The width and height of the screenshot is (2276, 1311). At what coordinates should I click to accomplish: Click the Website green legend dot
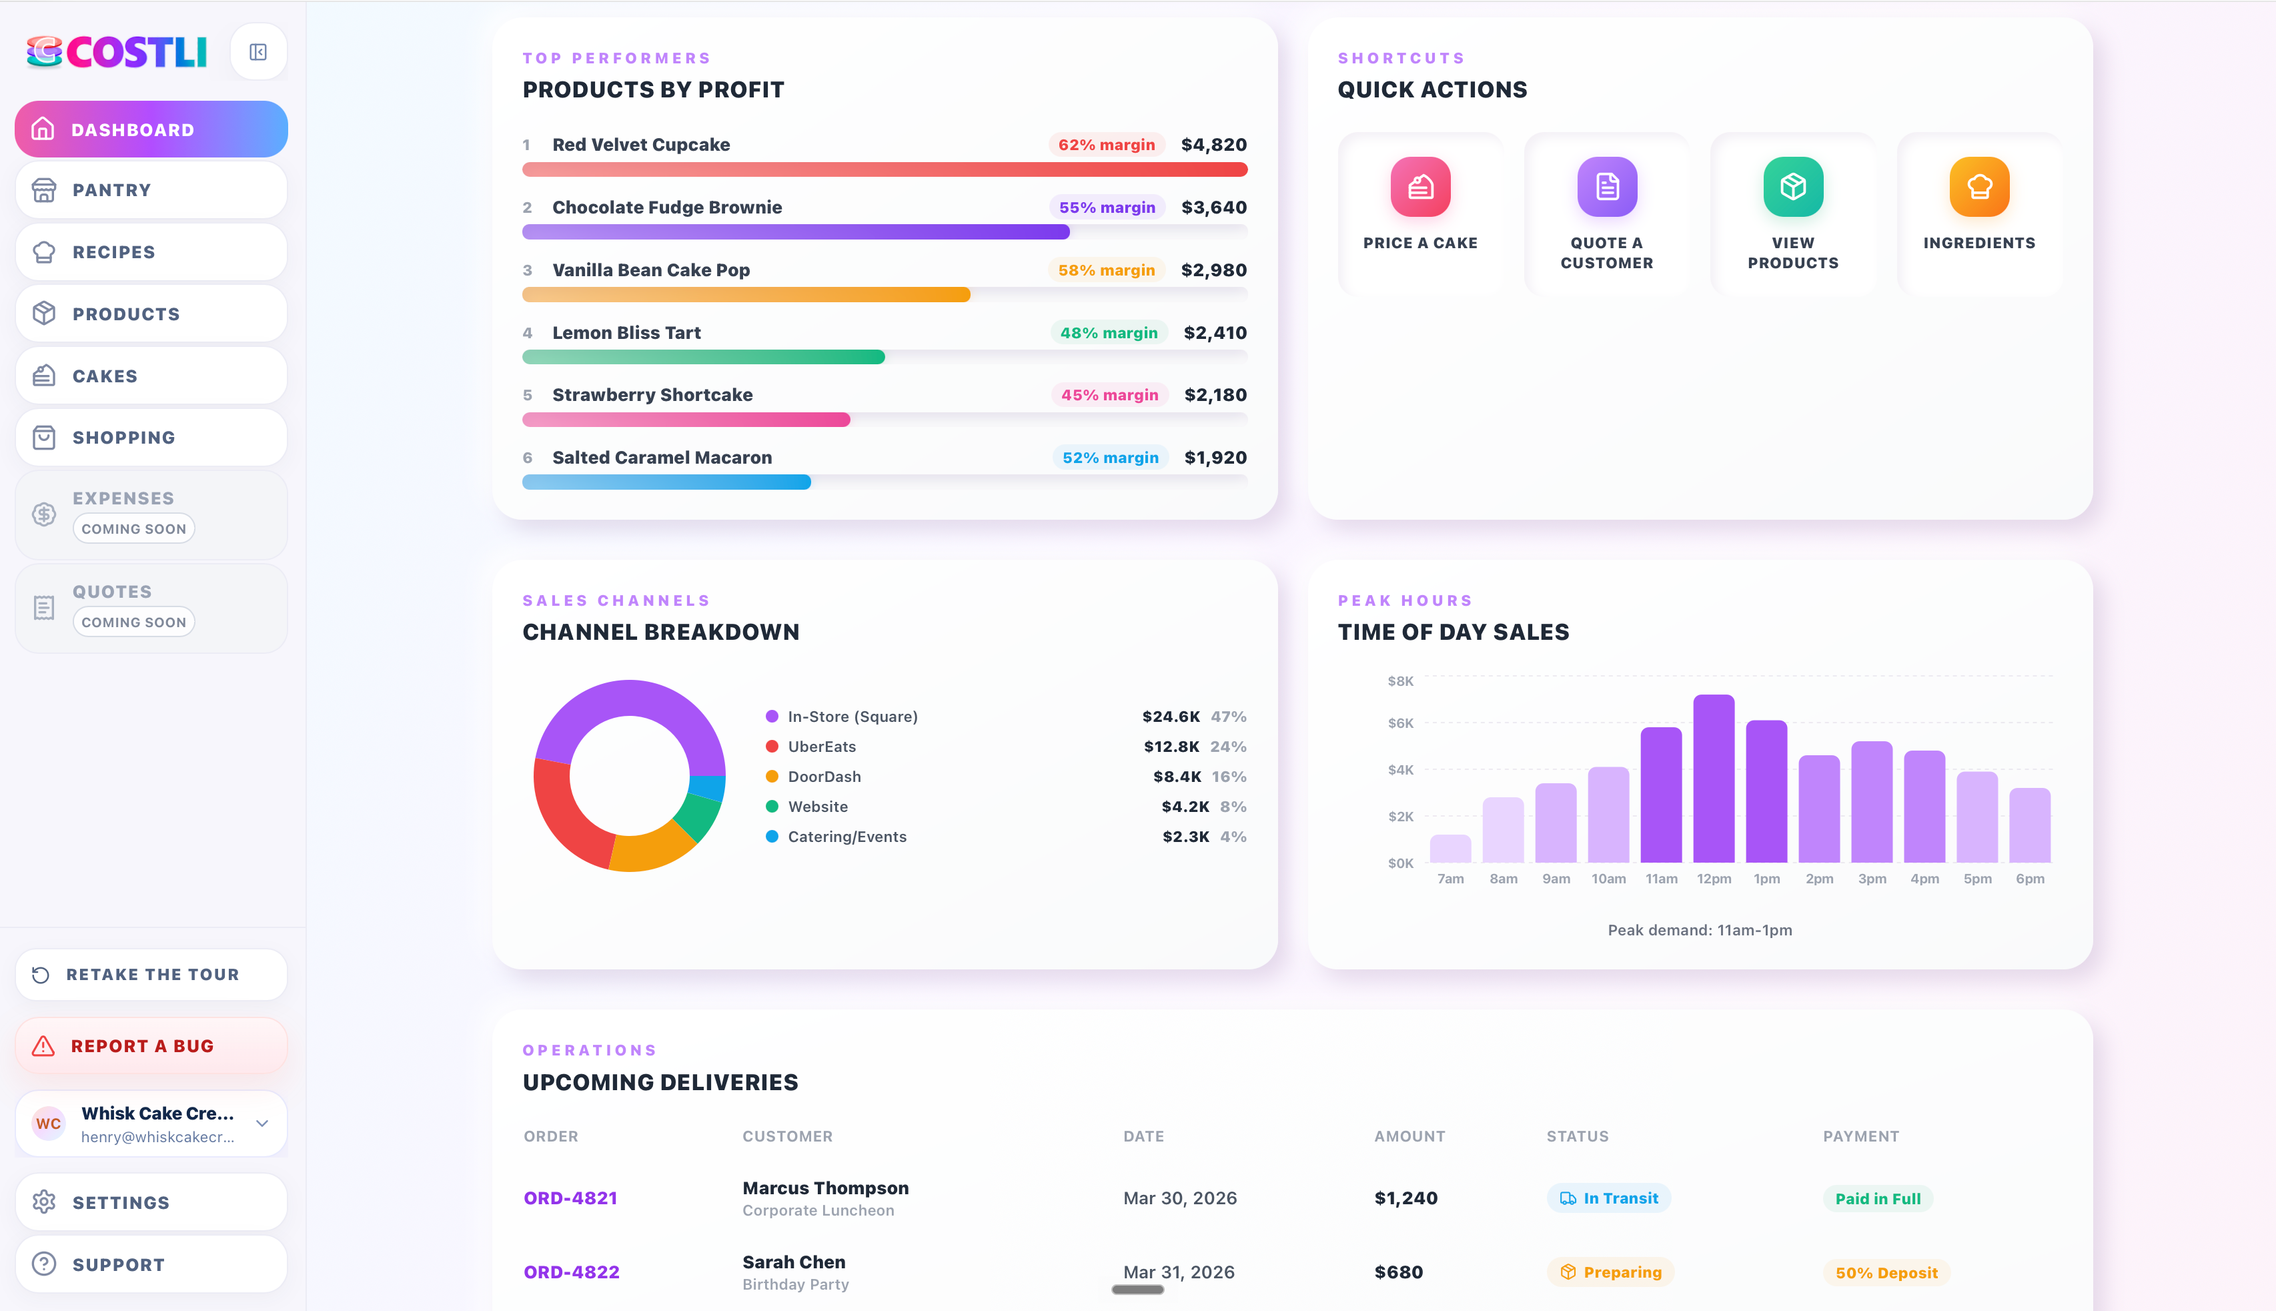(771, 807)
